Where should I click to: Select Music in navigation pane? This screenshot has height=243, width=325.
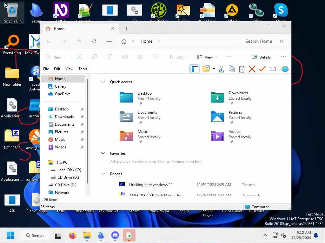point(63,140)
